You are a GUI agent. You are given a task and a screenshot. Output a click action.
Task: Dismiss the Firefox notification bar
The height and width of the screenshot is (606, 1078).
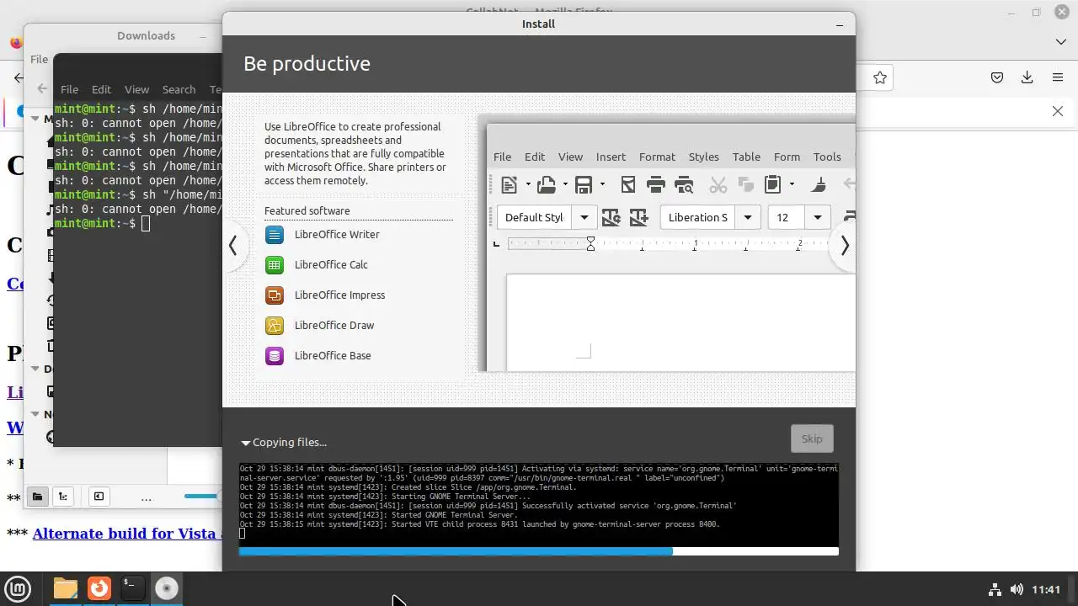[x=1058, y=111]
